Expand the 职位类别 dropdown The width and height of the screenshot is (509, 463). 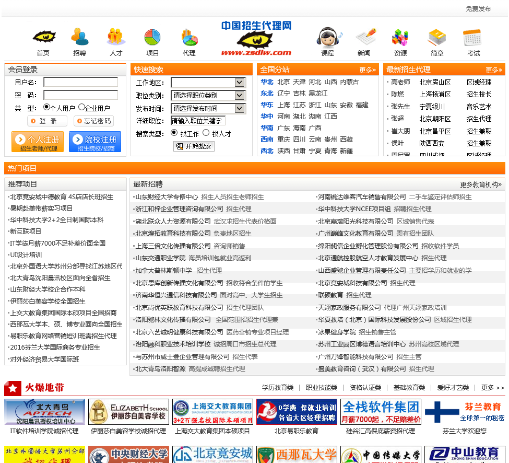[x=208, y=96]
